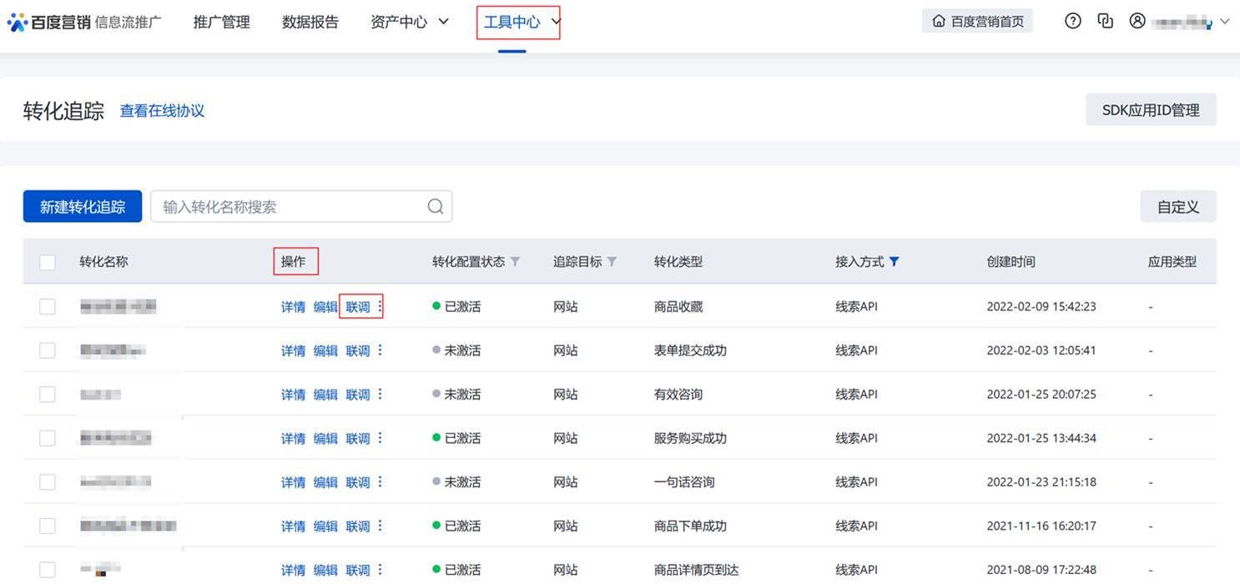Image resolution: width=1240 pixels, height=584 pixels.
Task: Click the 转化配置状态 column filter icon
Action: tap(516, 262)
